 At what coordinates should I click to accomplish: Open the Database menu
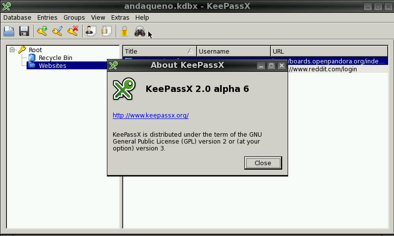[17, 18]
